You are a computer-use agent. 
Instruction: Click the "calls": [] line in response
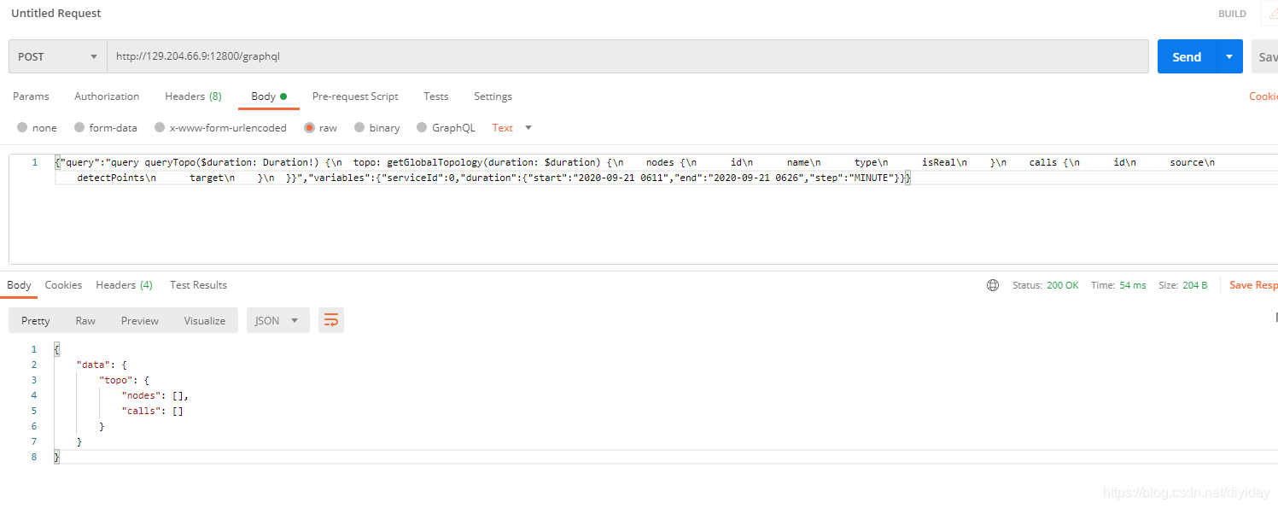coord(153,411)
